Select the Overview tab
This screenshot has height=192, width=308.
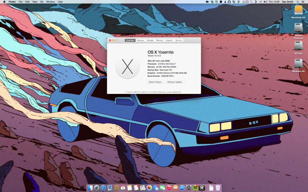[x=130, y=40]
